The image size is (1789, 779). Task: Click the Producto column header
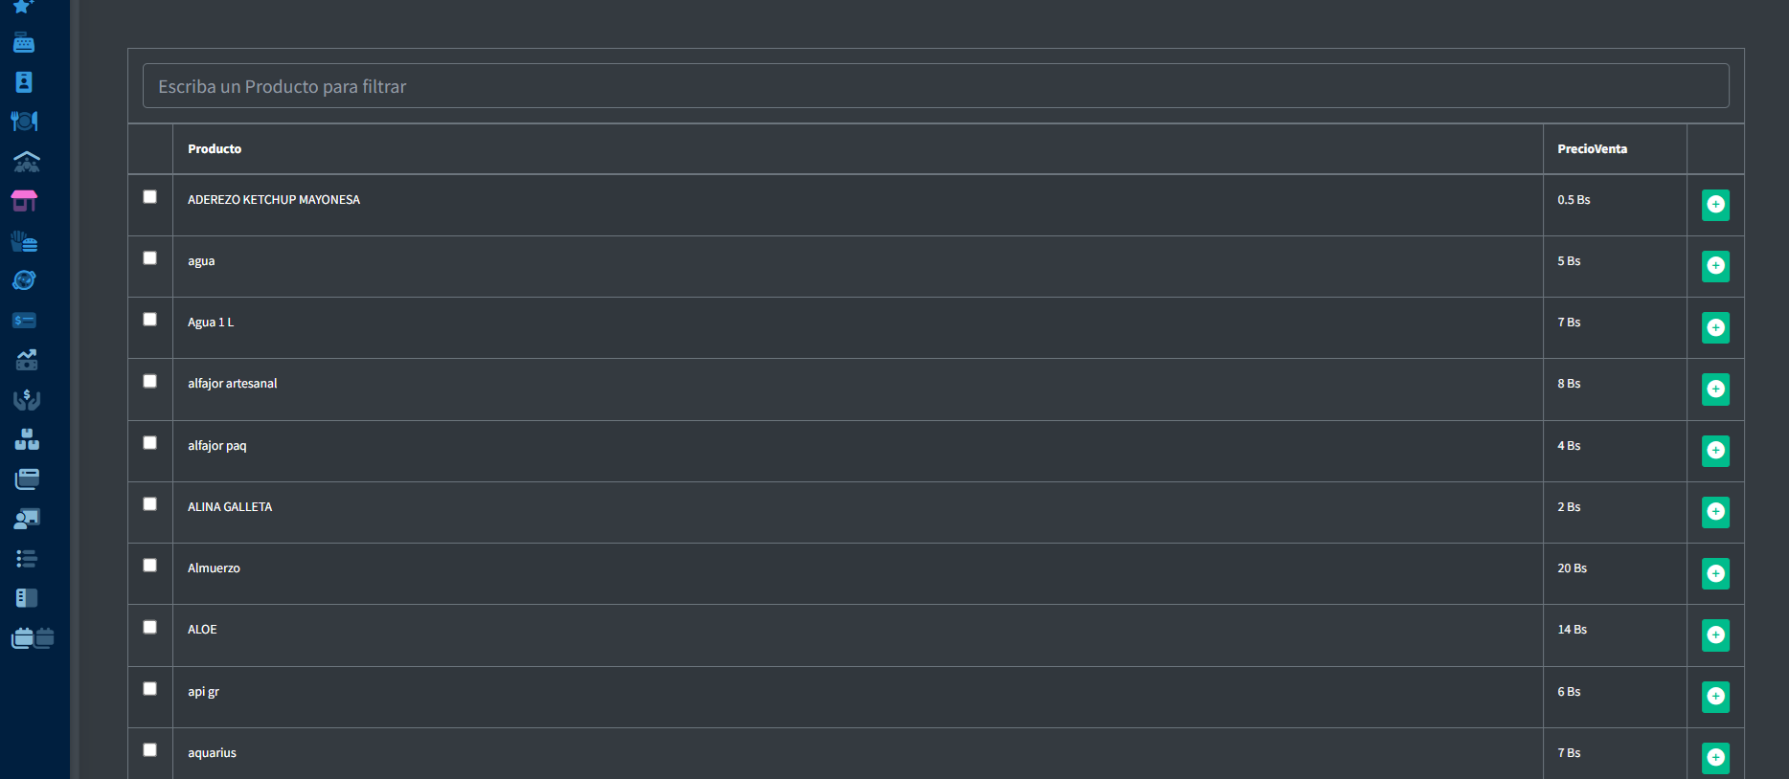pos(215,149)
